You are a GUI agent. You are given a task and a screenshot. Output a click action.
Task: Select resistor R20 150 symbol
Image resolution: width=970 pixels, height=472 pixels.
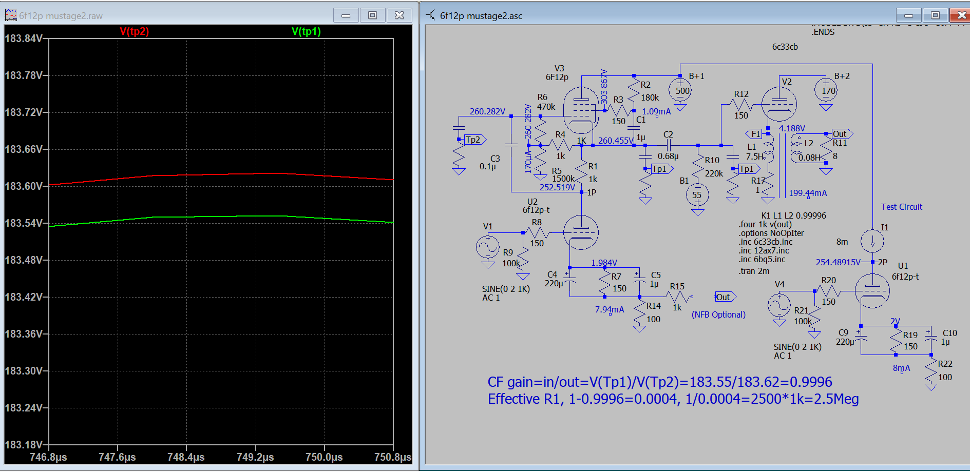pos(828,290)
